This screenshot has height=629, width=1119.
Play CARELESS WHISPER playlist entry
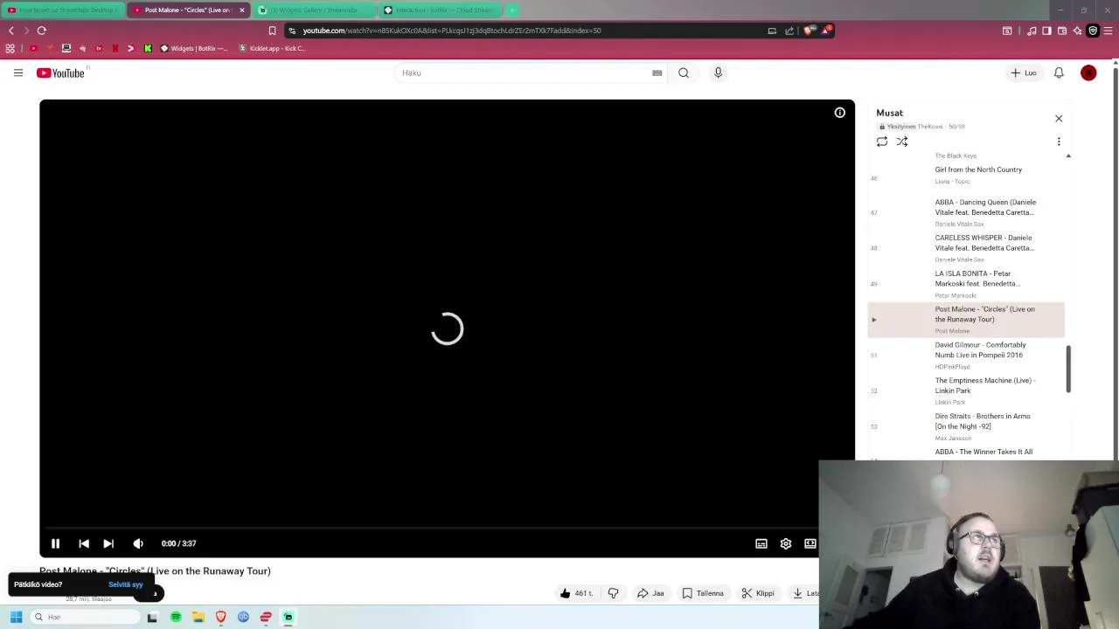(966, 248)
